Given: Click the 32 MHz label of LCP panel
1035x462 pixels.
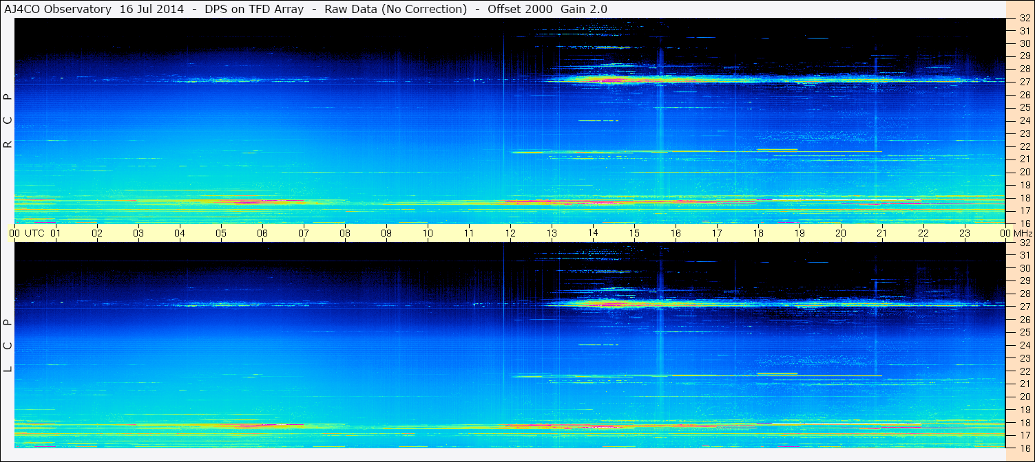Looking at the screenshot, I should click(1025, 243).
